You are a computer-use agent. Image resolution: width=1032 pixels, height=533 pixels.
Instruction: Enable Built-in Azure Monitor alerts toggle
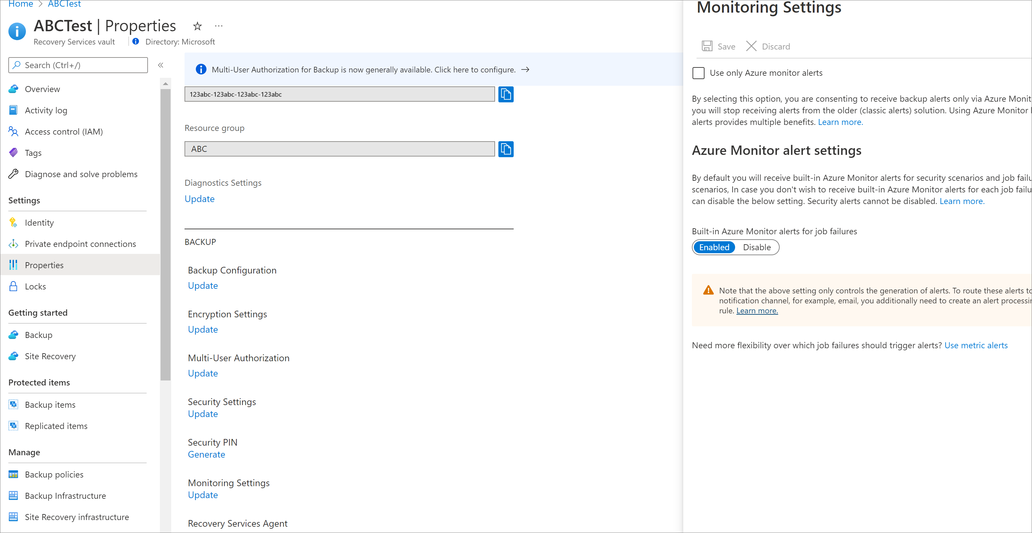[x=714, y=247]
